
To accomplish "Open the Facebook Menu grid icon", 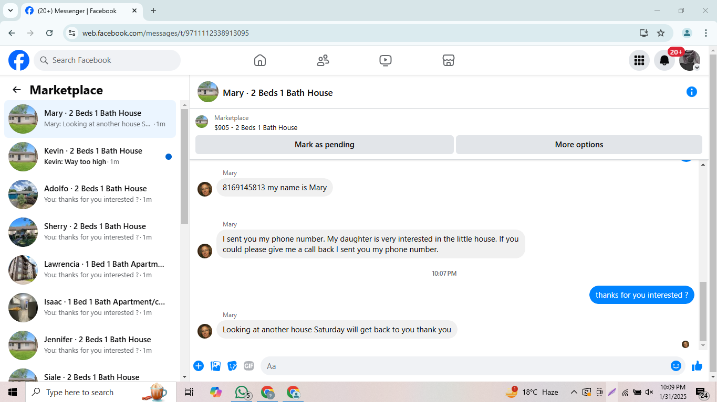I will [x=639, y=60].
